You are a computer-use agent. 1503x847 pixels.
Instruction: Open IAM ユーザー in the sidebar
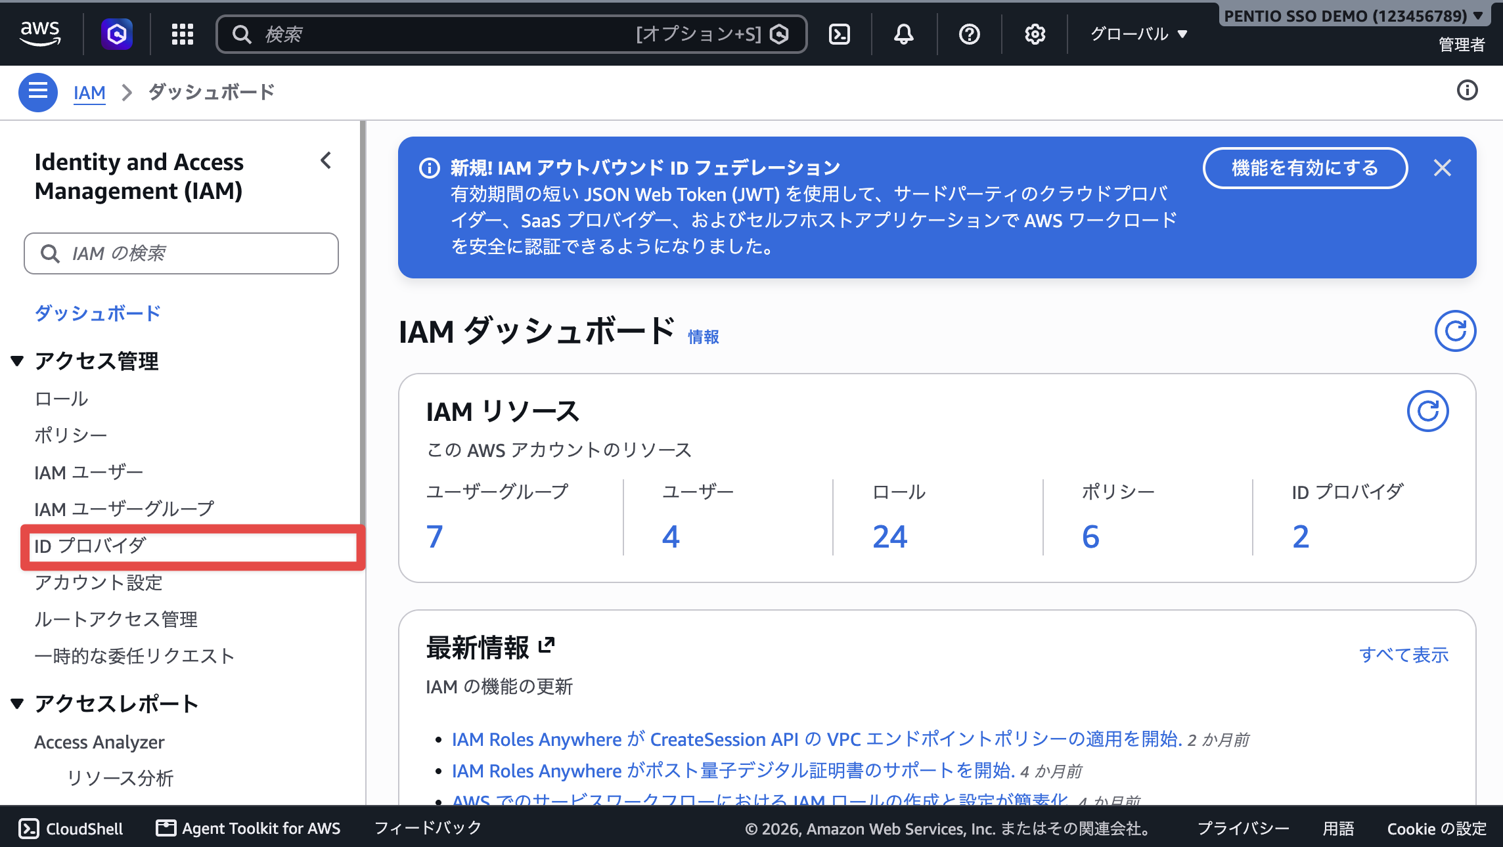tap(89, 472)
